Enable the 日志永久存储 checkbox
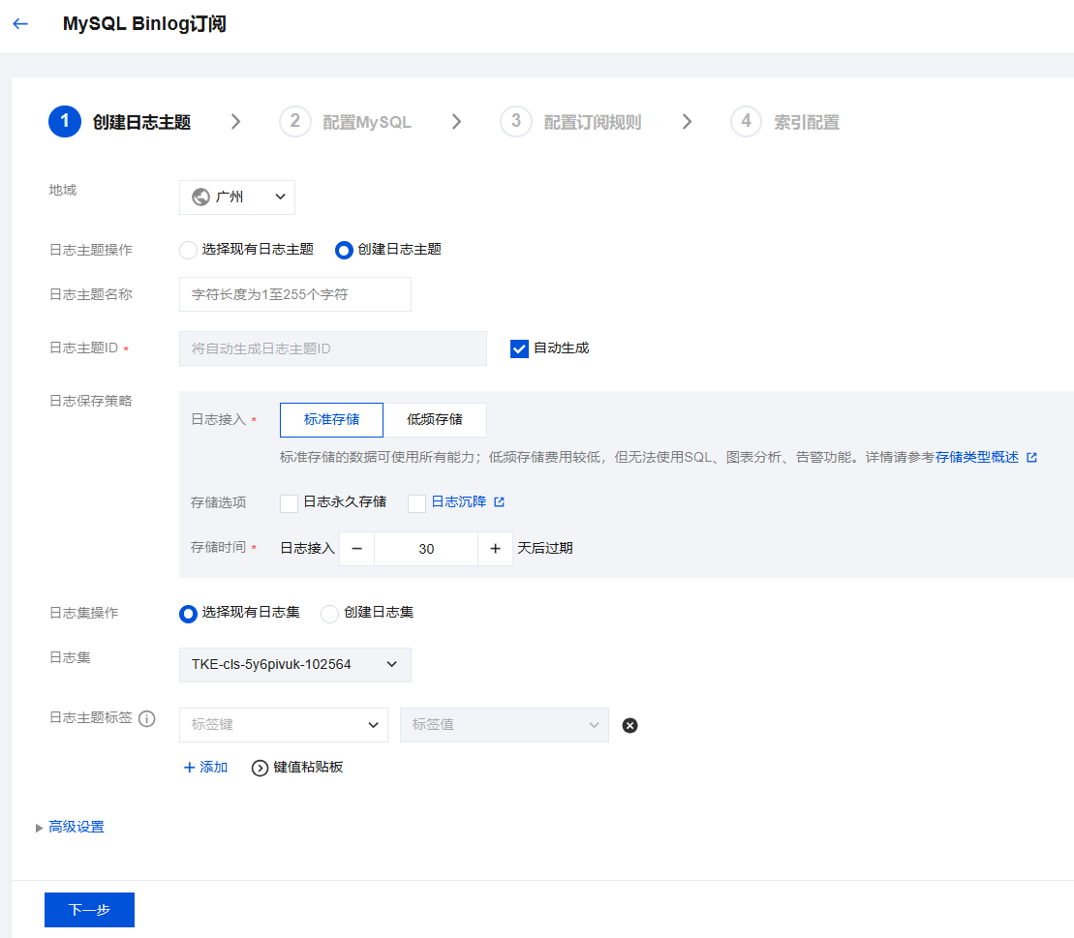This screenshot has height=938, width=1074. pyautogui.click(x=289, y=503)
